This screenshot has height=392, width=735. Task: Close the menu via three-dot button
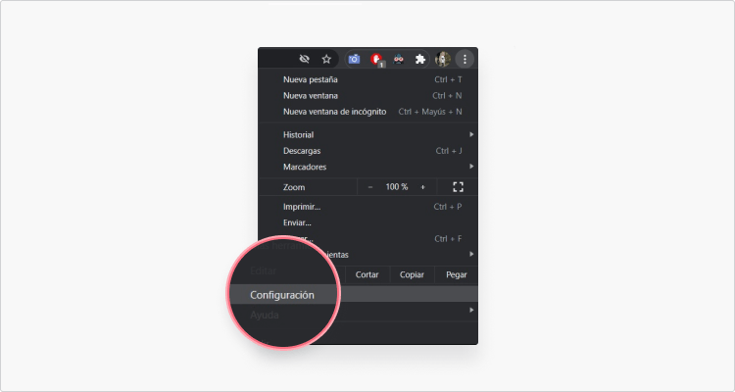tap(465, 59)
